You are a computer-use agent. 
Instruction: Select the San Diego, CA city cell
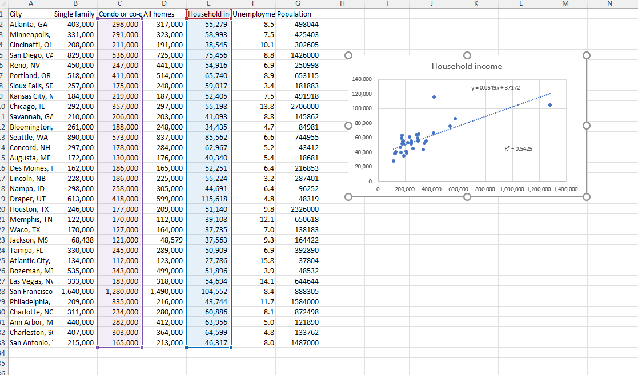click(x=30, y=55)
